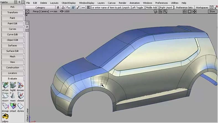Open the File menu
The width and height of the screenshot is (218, 123).
pos(28,3)
